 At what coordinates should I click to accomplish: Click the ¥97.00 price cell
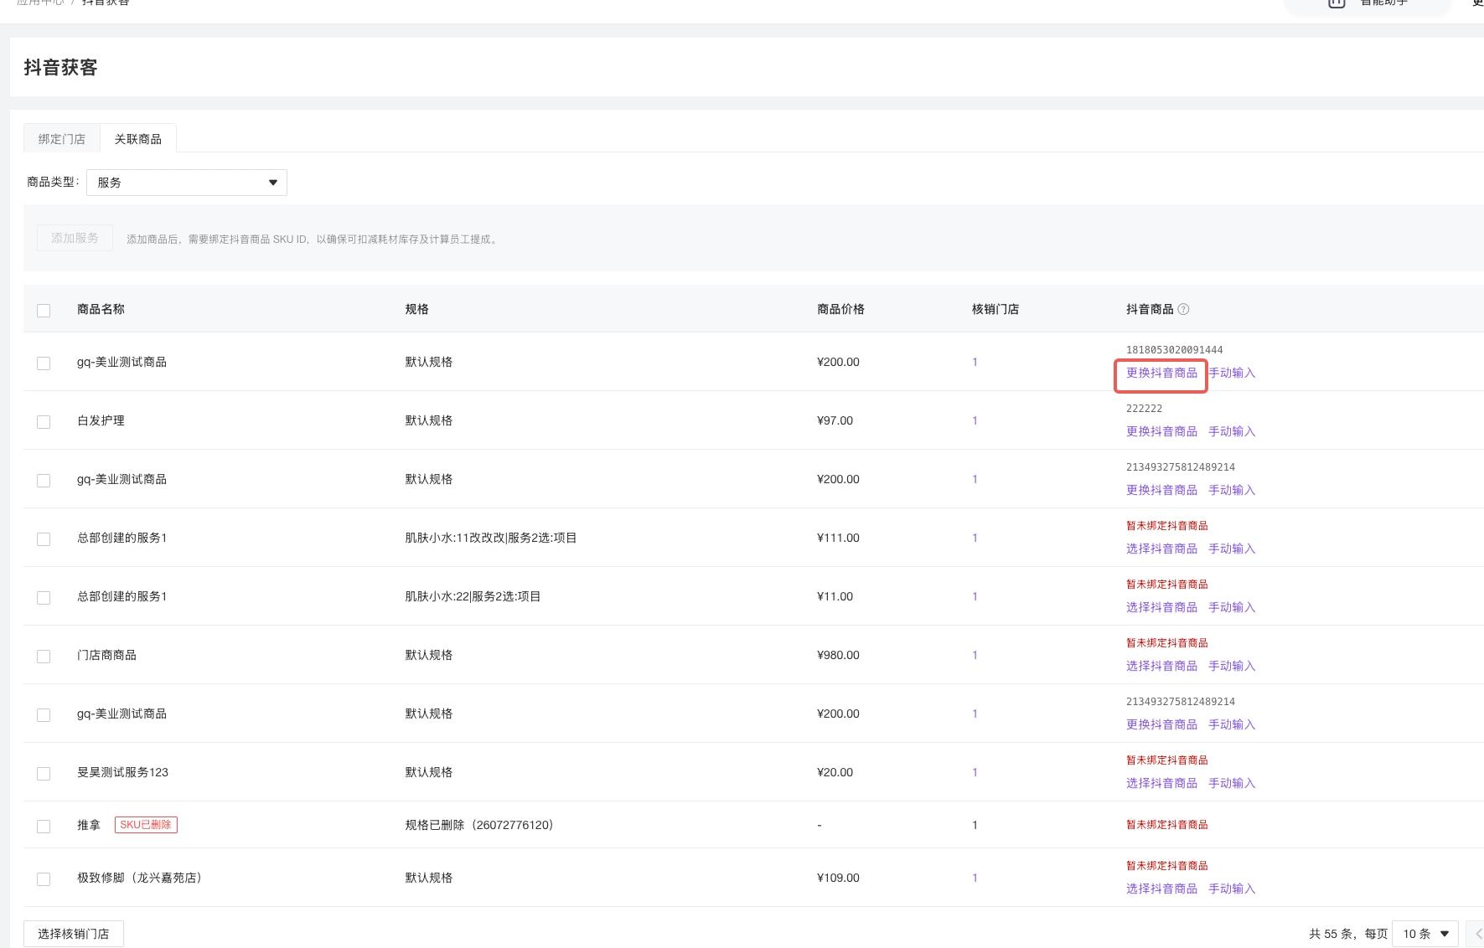(835, 420)
